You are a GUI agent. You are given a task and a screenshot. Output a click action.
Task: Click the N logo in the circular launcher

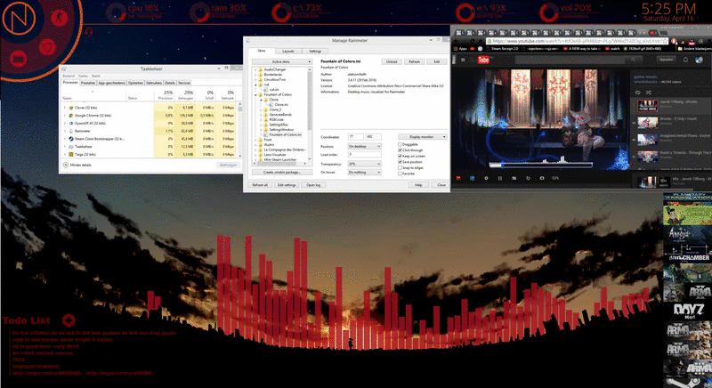[19, 19]
